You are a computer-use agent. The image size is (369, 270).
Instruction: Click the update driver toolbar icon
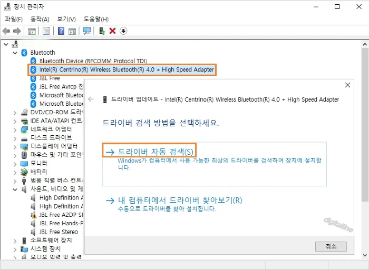[102, 31]
